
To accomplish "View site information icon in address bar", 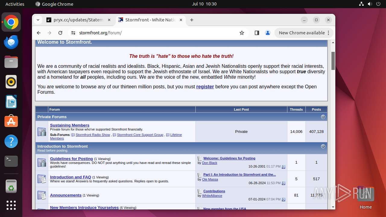I will coord(73,33).
